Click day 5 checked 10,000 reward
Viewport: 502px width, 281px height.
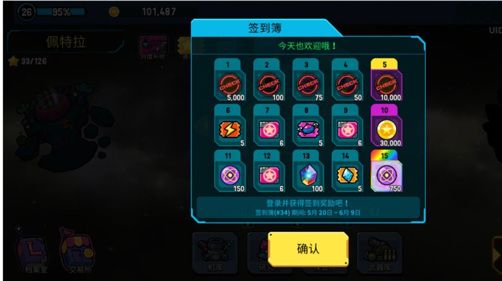386,80
